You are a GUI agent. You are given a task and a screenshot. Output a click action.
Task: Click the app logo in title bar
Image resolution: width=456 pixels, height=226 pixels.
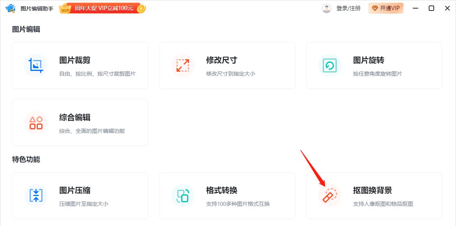[x=11, y=9]
